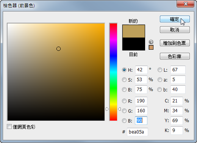197x143 pixels.
Task: Select the G green radio button
Action: pyautogui.click(x=124, y=111)
